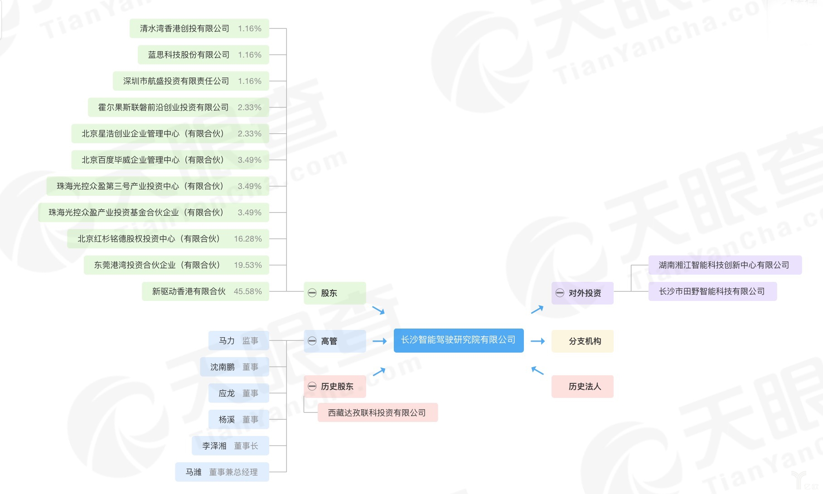Collapse the 股东 node with minus icon
The width and height of the screenshot is (823, 494).
coord(312,293)
